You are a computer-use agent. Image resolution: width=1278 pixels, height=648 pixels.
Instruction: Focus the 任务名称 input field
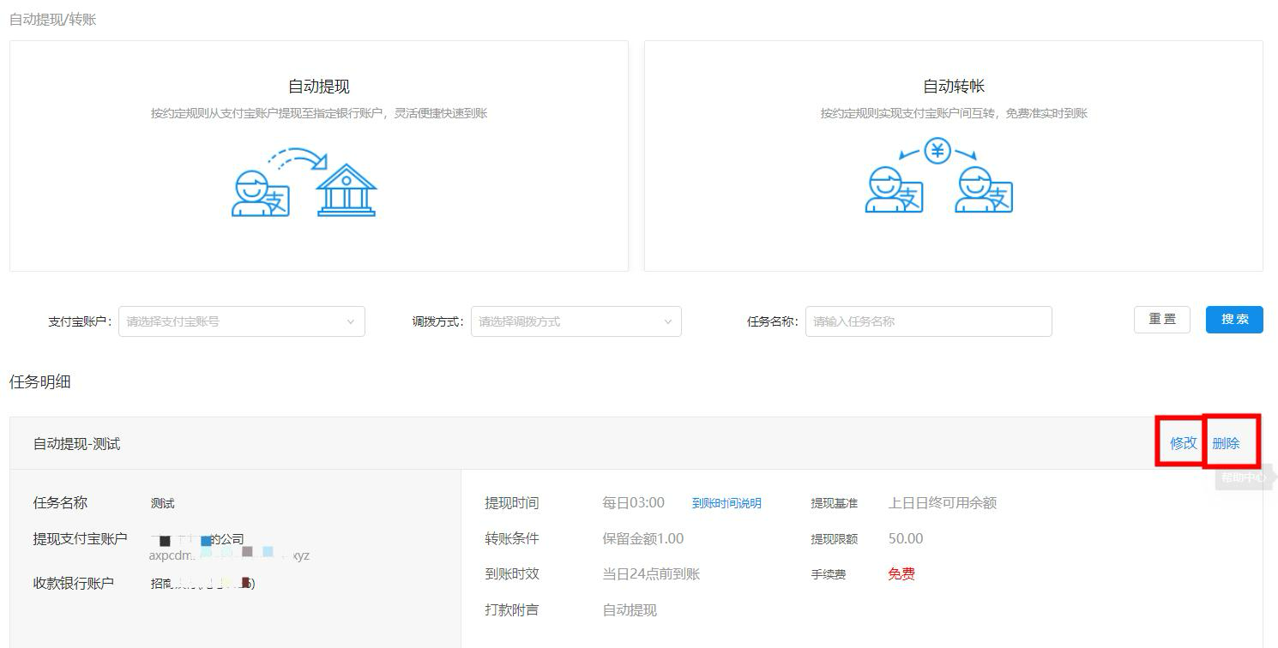click(928, 321)
